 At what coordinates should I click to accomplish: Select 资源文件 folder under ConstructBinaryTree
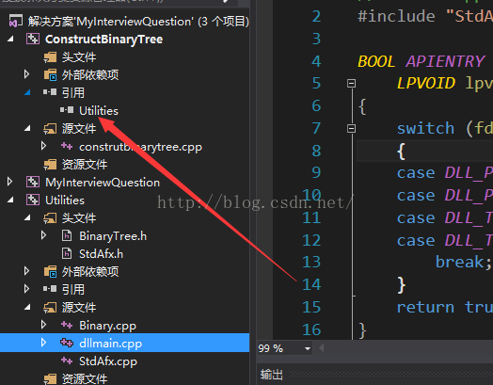point(85,165)
